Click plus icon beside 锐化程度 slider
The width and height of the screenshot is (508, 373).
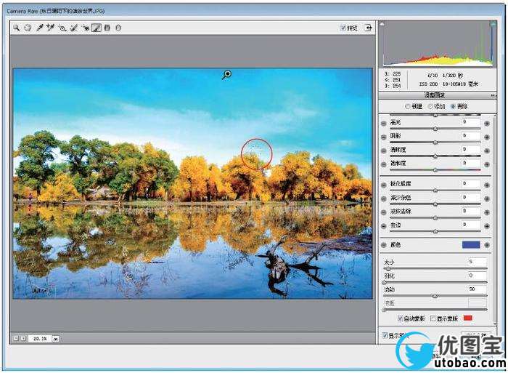487,185
